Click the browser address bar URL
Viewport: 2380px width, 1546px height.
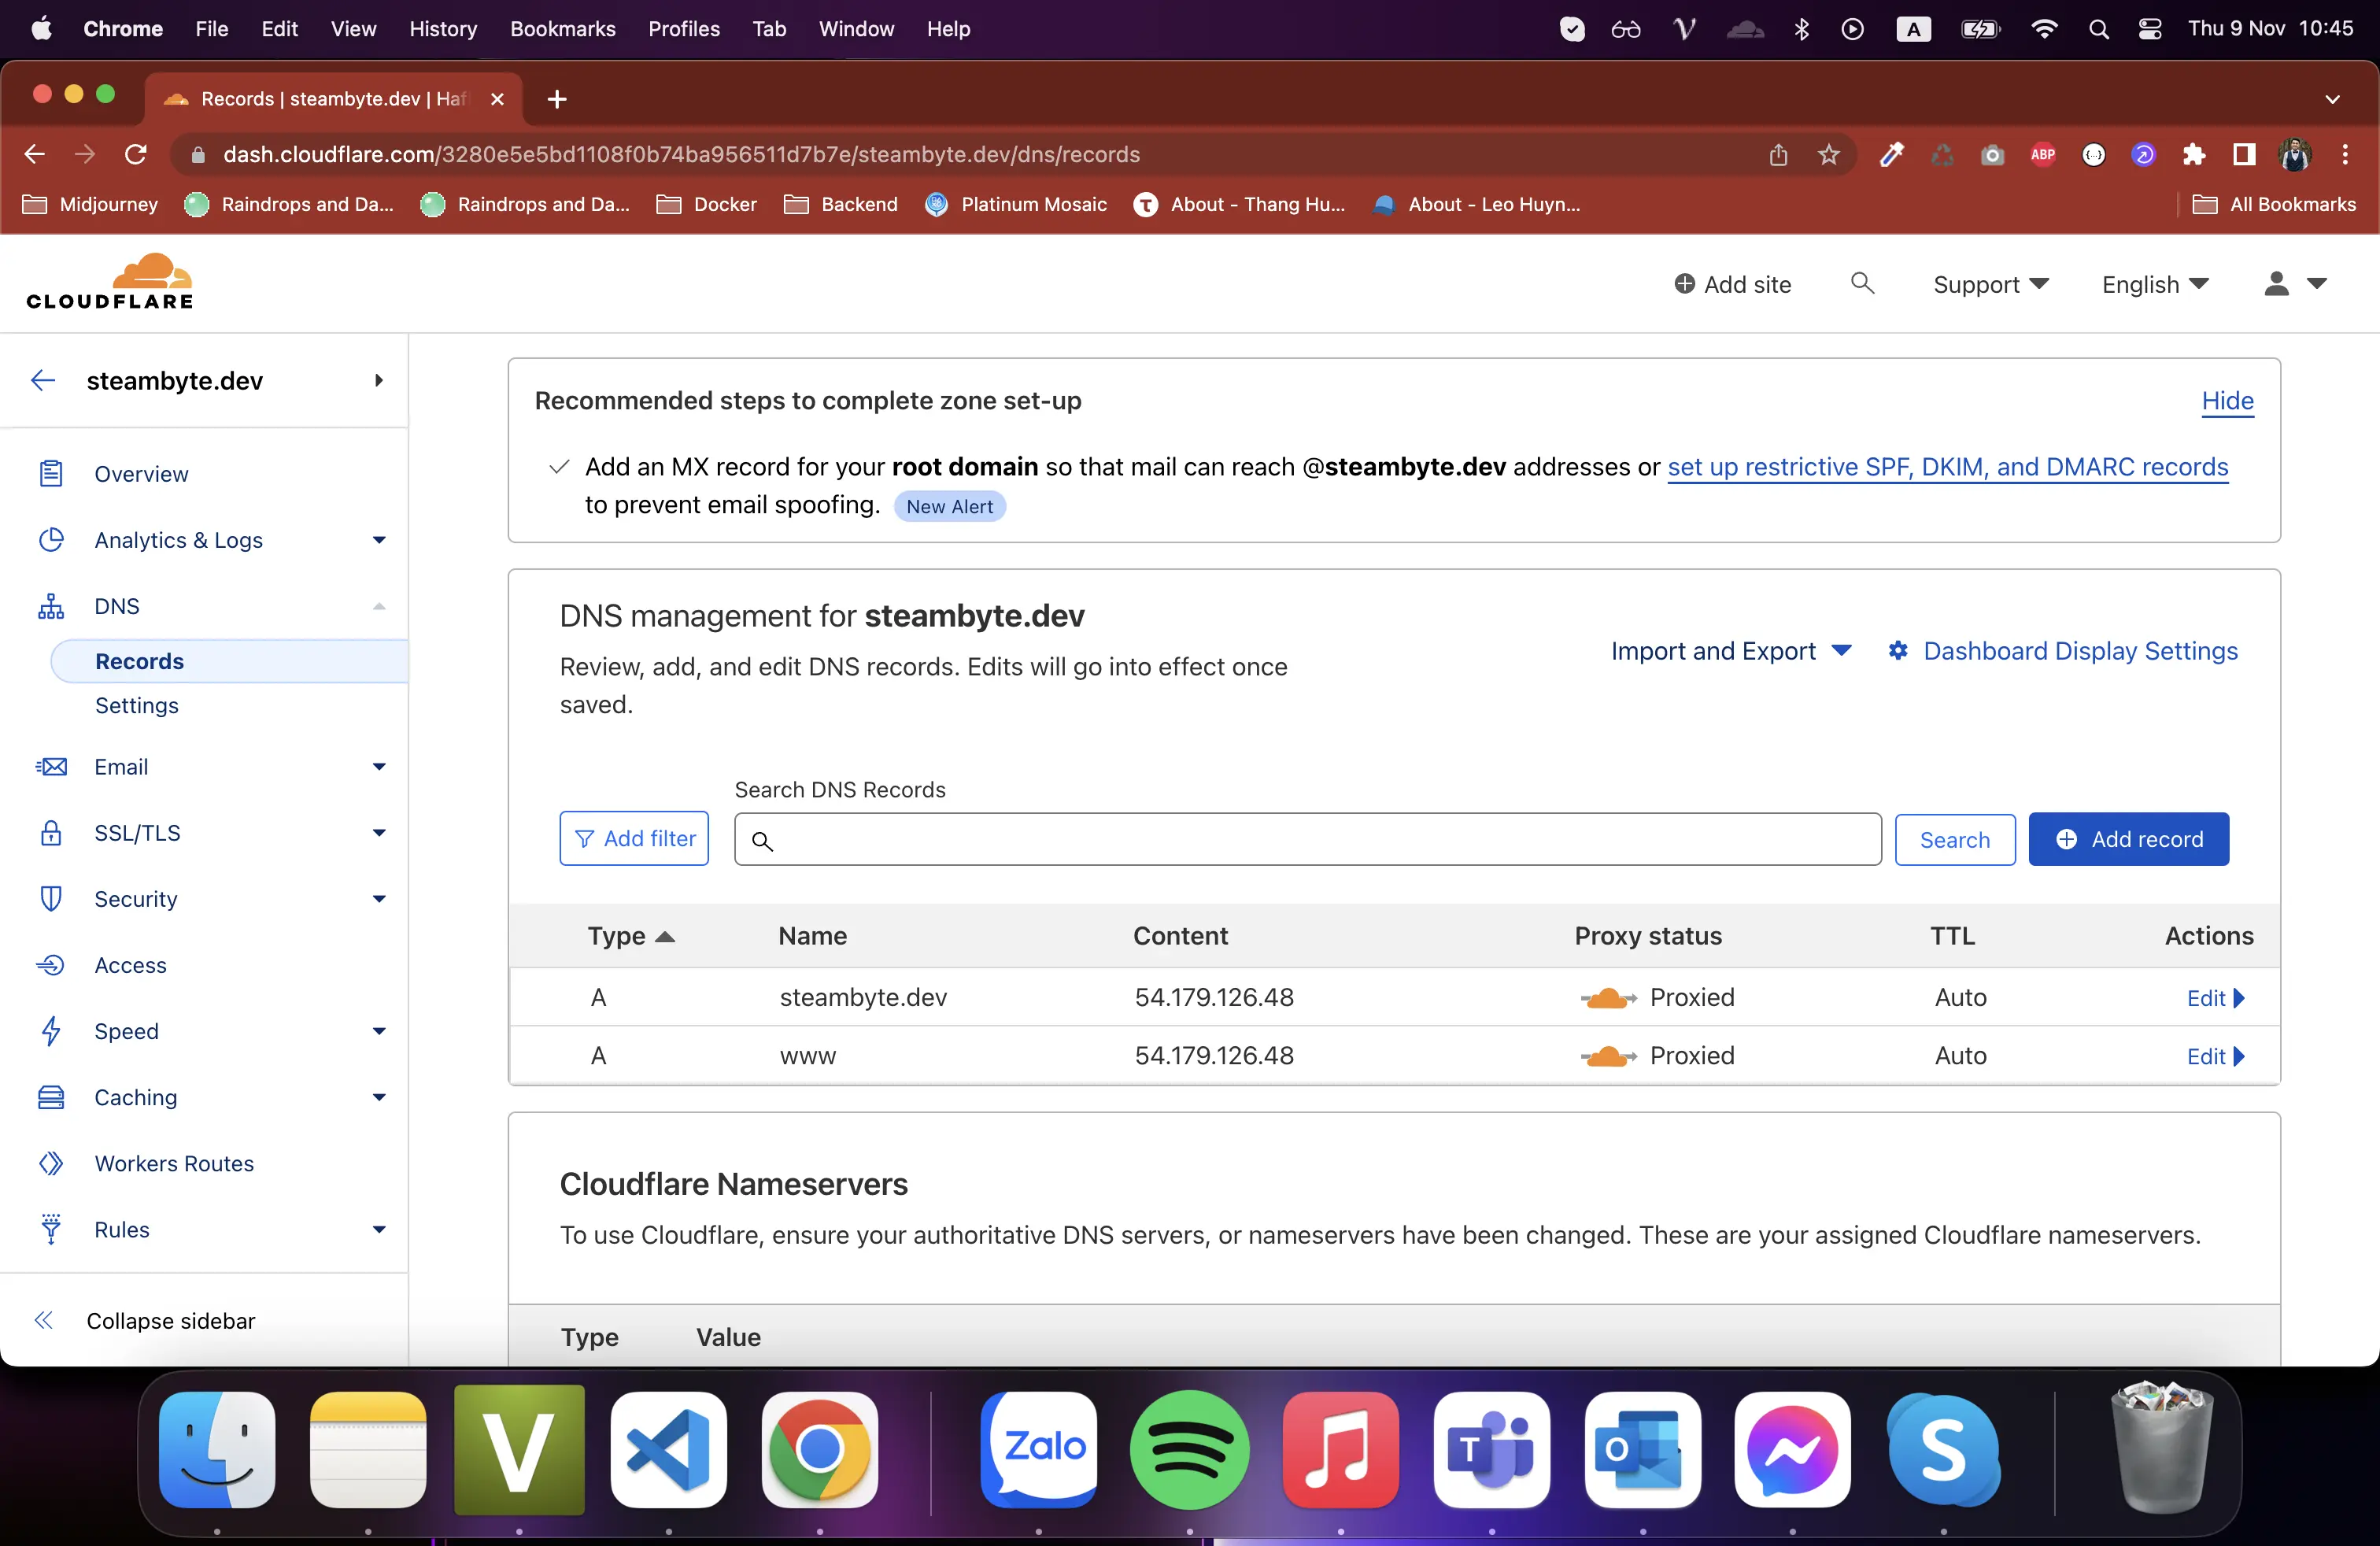coord(681,154)
